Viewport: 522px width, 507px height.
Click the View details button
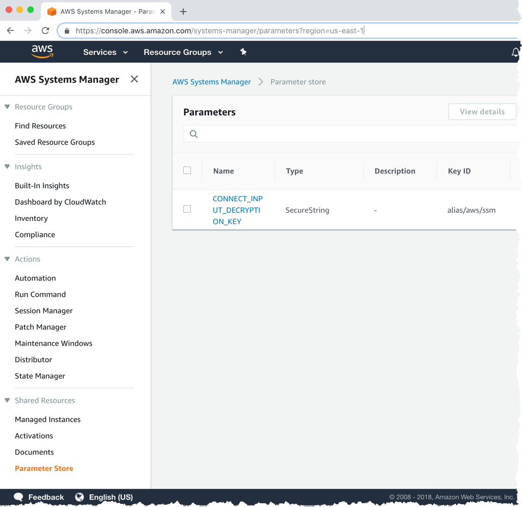tap(482, 112)
